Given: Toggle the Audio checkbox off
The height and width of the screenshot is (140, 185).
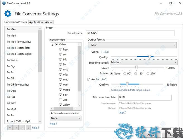Looking at the screenshot, I should (89, 80).
